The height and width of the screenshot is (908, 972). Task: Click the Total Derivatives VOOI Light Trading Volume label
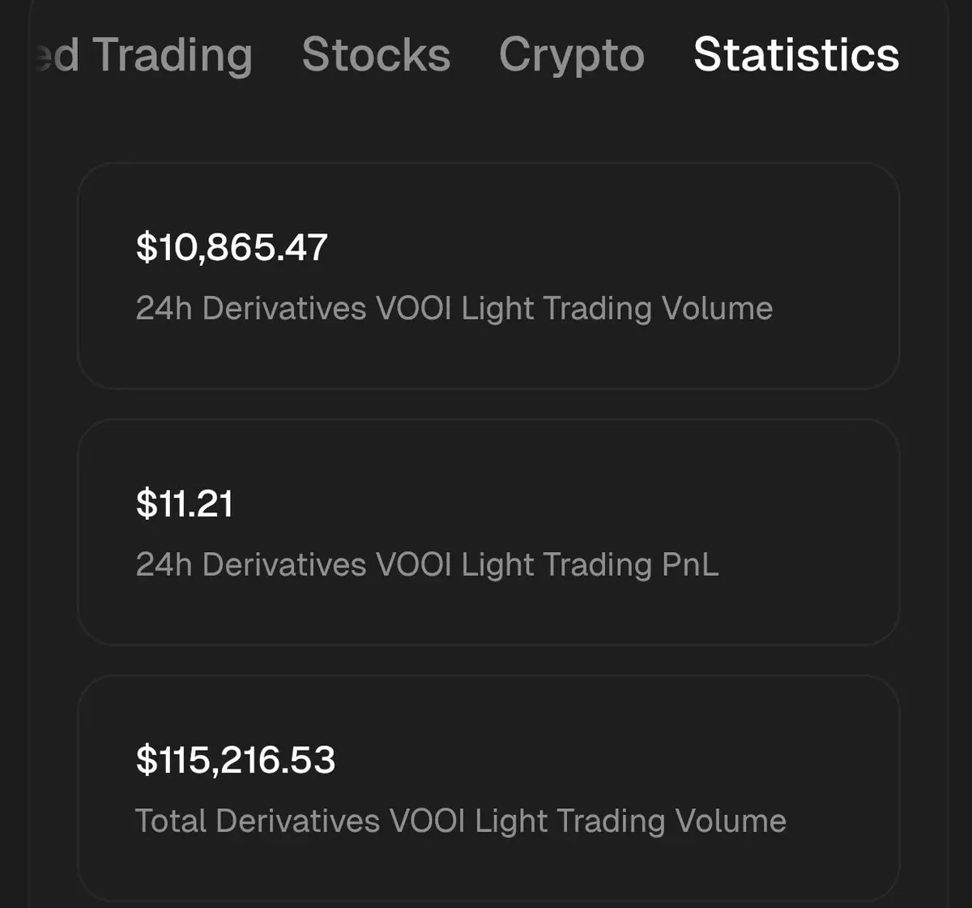coord(460,821)
